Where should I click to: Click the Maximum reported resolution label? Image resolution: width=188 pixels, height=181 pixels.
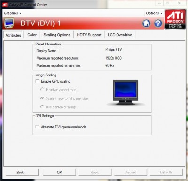(x=57, y=58)
